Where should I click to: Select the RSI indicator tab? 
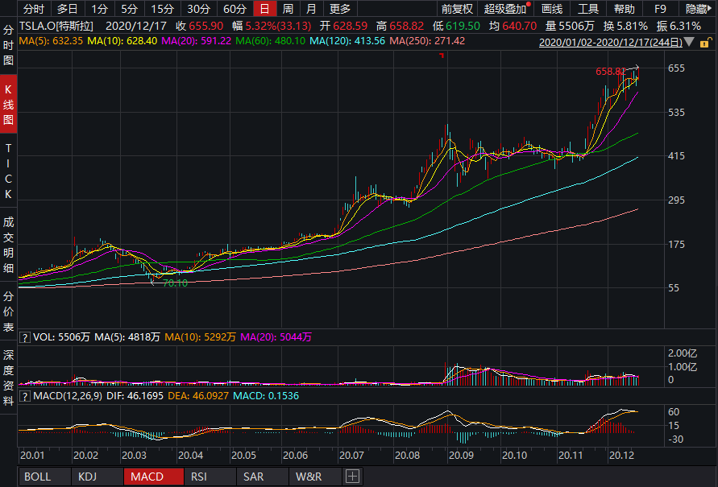coord(198,477)
